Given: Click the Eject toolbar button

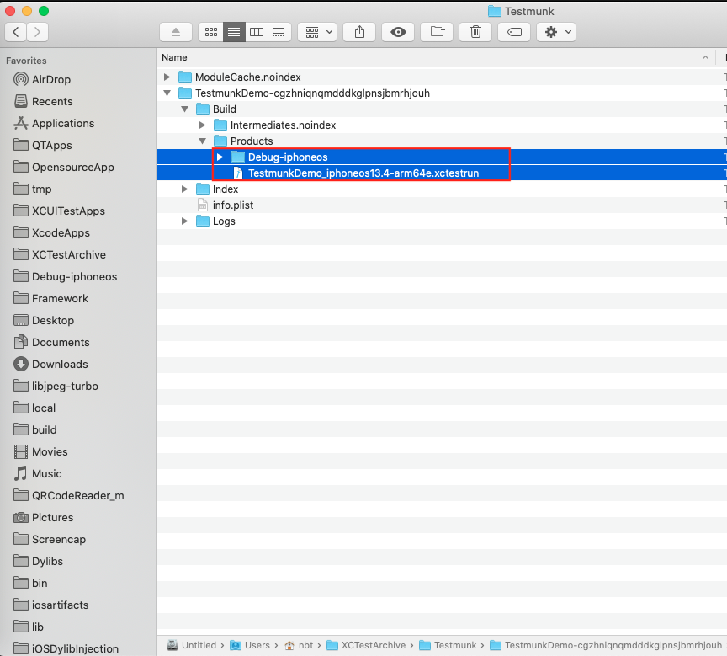Looking at the screenshot, I should [176, 32].
